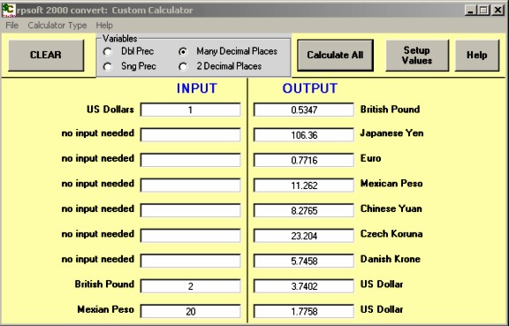509x326 pixels.
Task: Click the Mexican Peso output field 11.262
Action: point(303,185)
